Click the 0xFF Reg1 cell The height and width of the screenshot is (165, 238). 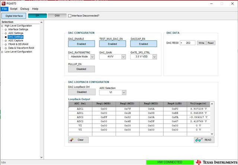coord(104,117)
